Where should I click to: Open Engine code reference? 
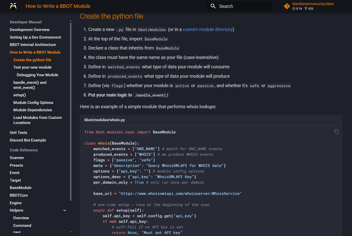(x=16, y=203)
